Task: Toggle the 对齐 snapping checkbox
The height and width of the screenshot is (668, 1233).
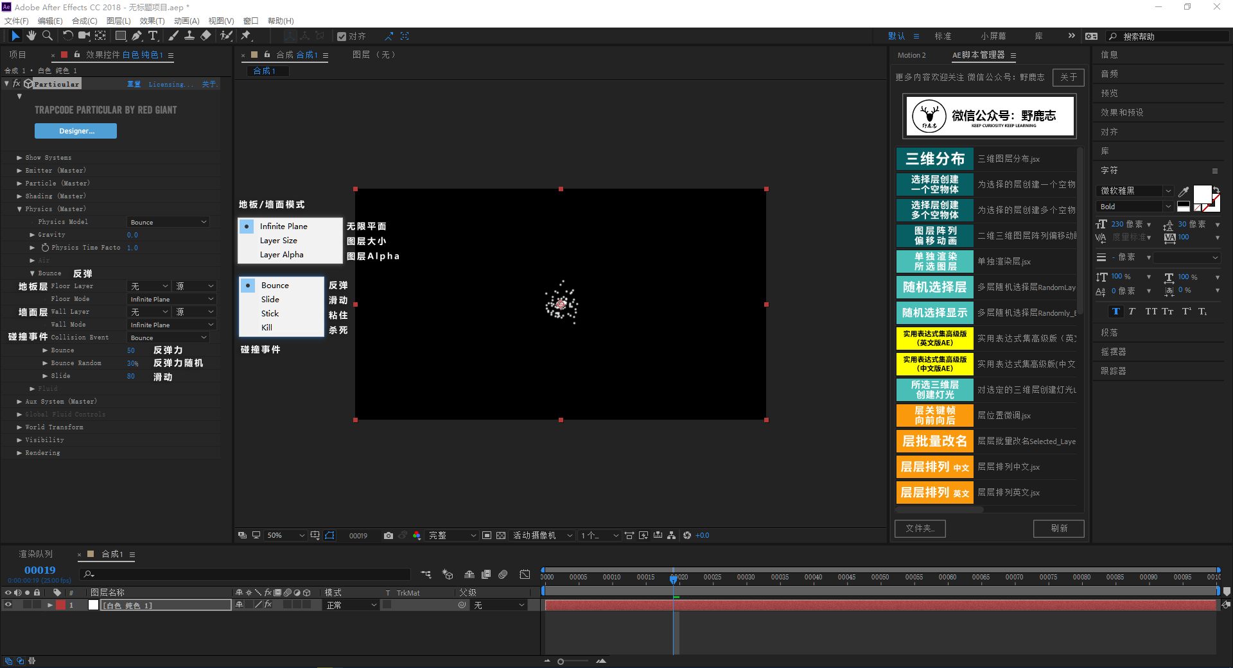Action: click(x=342, y=37)
